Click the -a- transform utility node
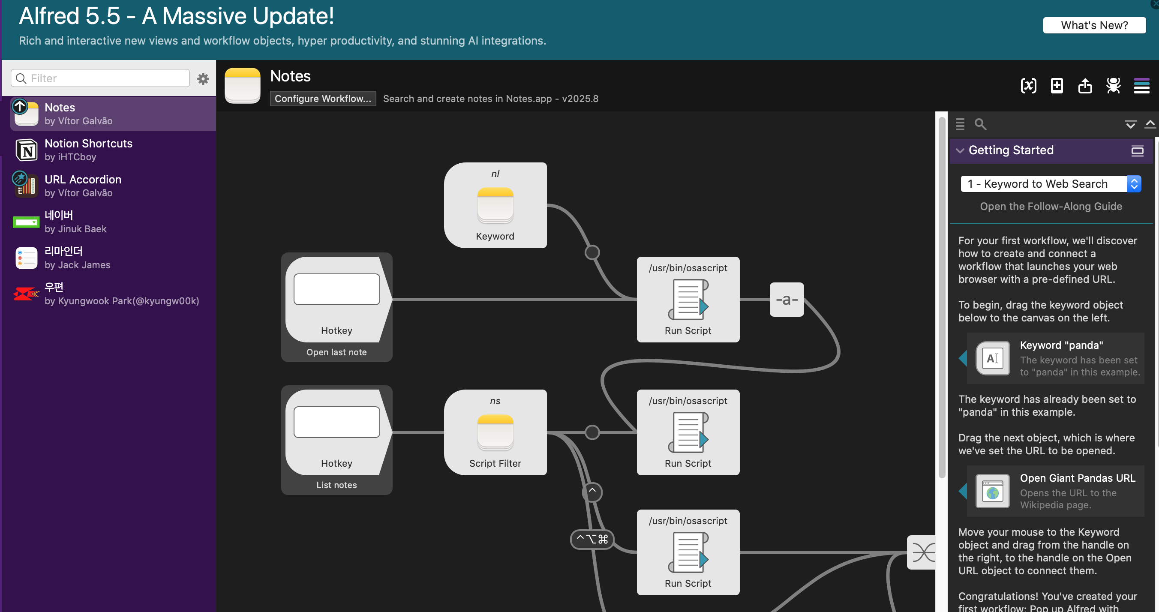Viewport: 1159px width, 612px height. click(787, 300)
